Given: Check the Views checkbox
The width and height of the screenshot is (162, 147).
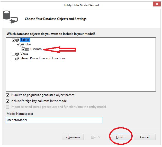Looking at the screenshot, I should 14,54.
